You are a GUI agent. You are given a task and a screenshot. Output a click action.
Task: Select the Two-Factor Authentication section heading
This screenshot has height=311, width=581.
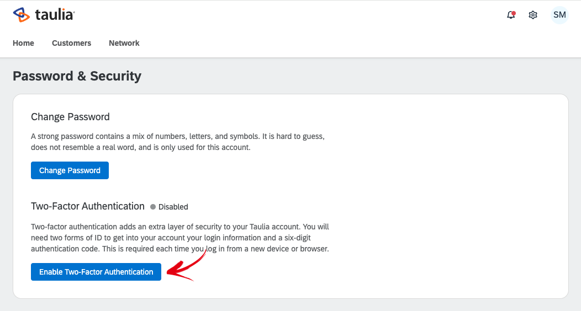click(x=88, y=206)
